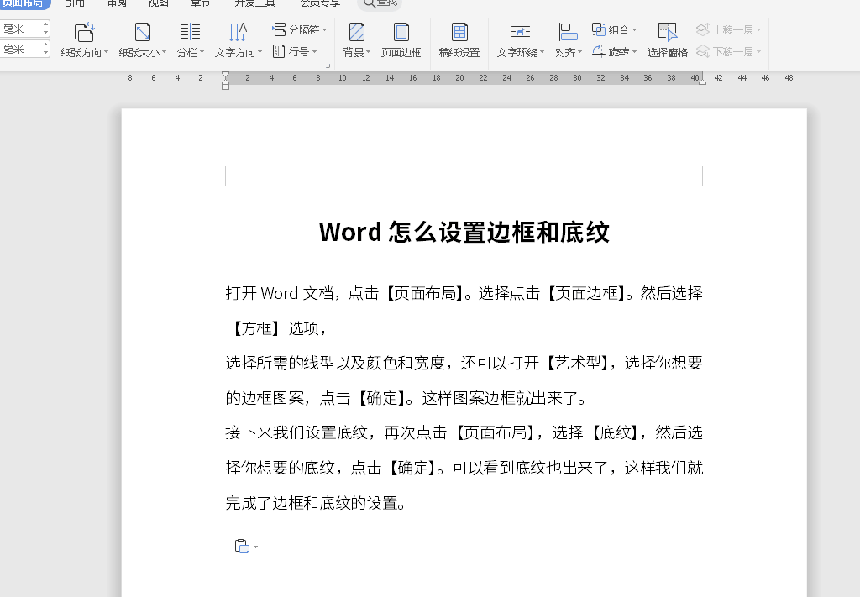Screen dimensions: 860x597
Task: Open the 会员专享 member tab
Action: (320, 3)
